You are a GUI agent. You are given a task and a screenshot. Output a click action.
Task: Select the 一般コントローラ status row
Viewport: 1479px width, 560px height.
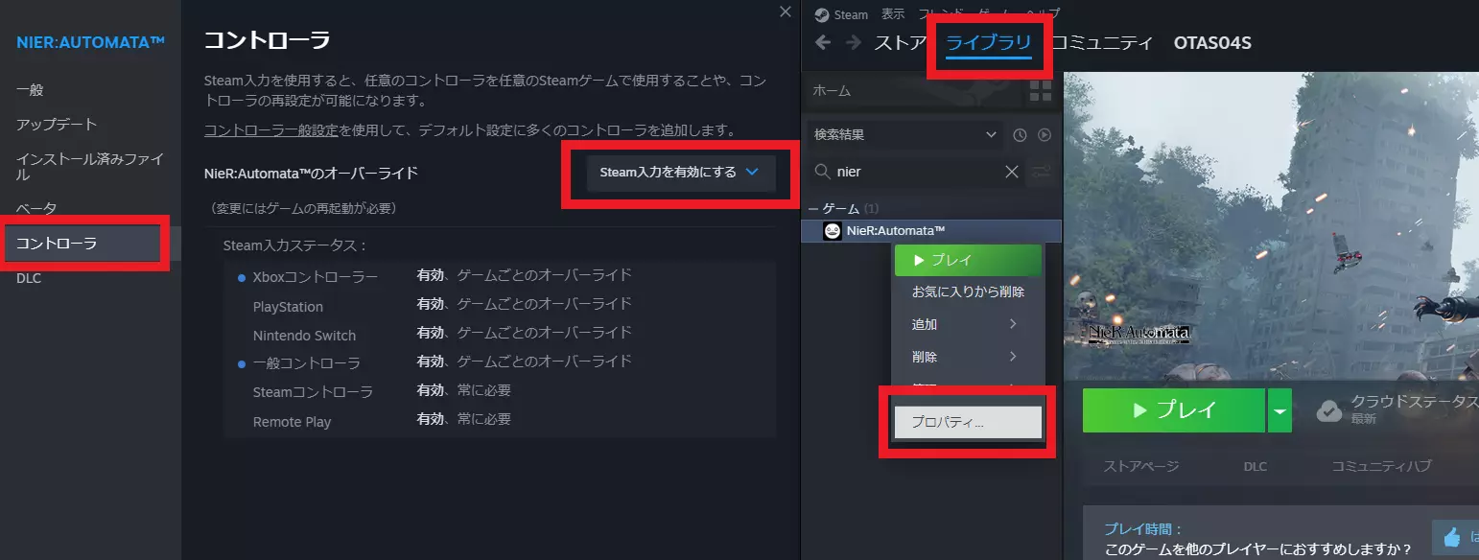pyautogui.click(x=499, y=362)
